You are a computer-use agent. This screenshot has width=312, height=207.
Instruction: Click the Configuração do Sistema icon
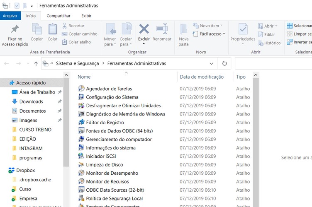(81, 97)
